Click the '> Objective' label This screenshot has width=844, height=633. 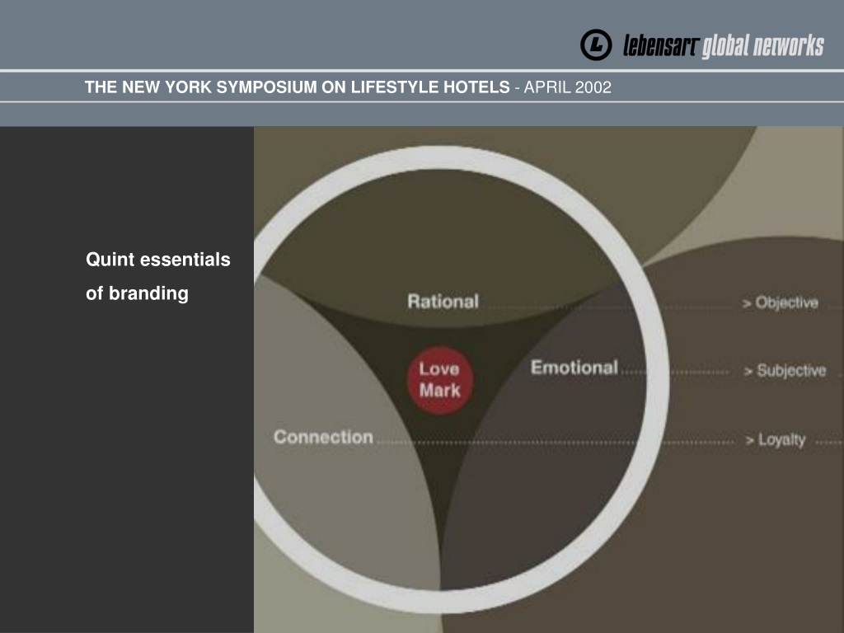point(781,302)
